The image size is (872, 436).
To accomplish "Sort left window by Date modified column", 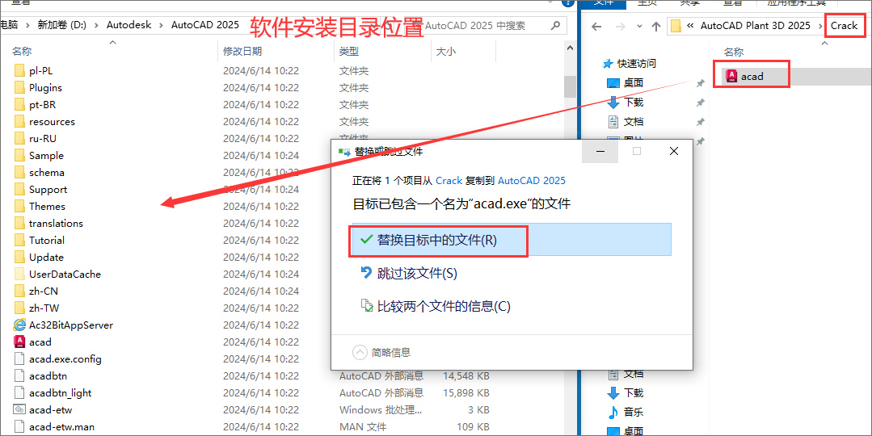I will click(x=242, y=51).
